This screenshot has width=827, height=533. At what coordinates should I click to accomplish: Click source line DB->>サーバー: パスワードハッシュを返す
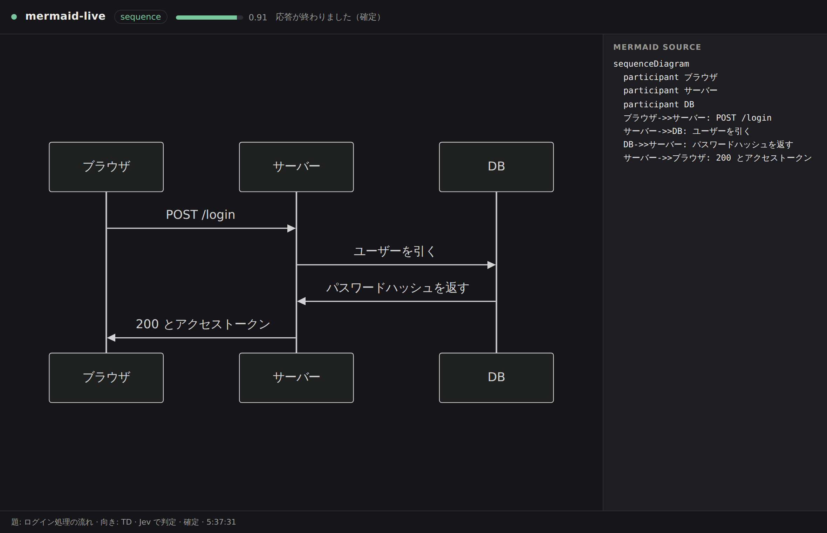(708, 144)
